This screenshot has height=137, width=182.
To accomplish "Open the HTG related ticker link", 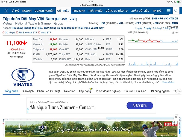I will 171,19.
